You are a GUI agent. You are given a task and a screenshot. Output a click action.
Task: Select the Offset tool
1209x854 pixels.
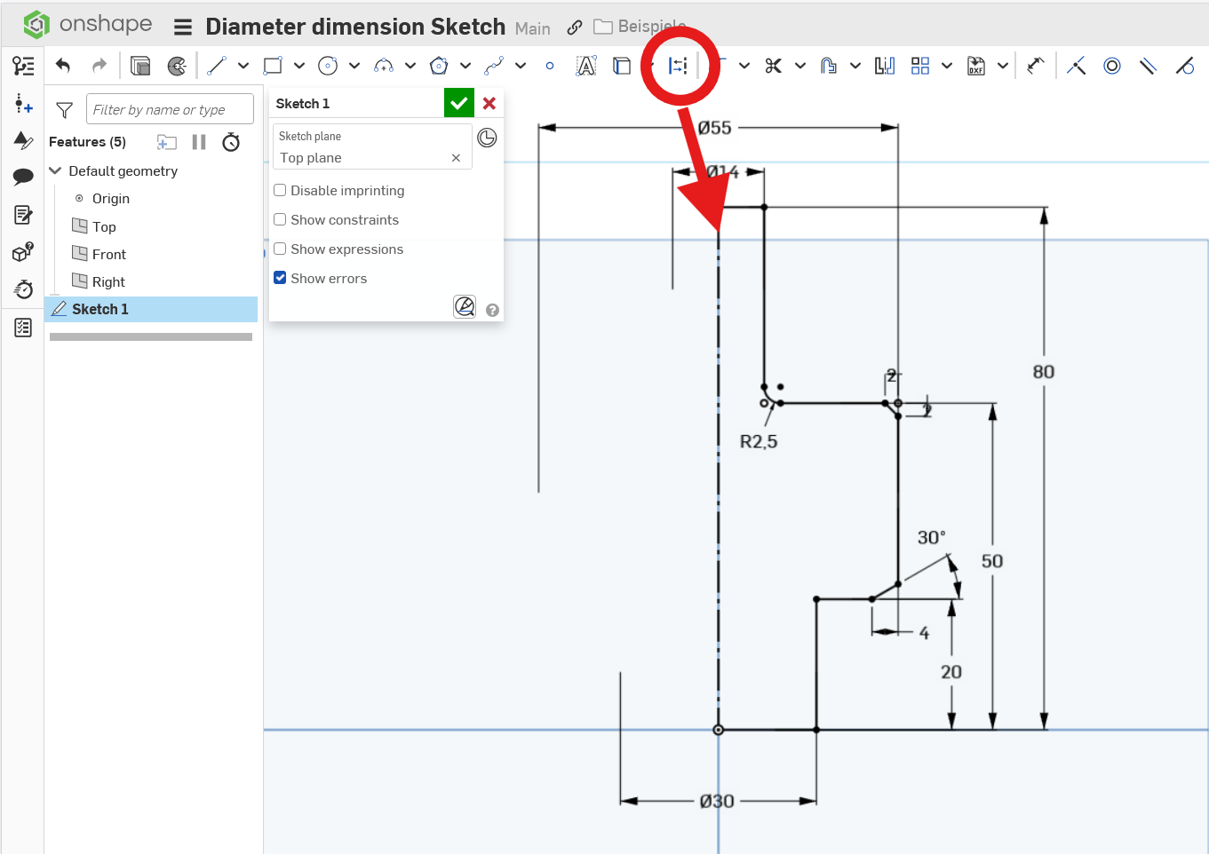point(829,66)
